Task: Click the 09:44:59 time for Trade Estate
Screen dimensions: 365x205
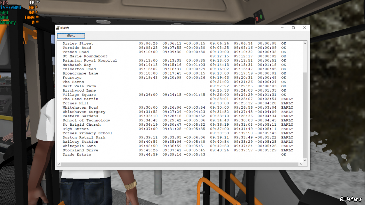Action: [x=148, y=154]
